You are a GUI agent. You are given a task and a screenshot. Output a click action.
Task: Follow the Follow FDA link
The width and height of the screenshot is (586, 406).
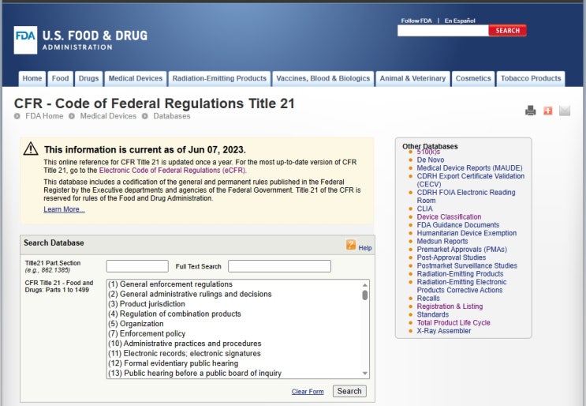click(x=416, y=21)
